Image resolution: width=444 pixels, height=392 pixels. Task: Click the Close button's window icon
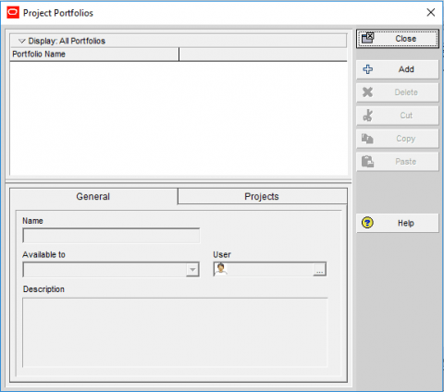368,38
